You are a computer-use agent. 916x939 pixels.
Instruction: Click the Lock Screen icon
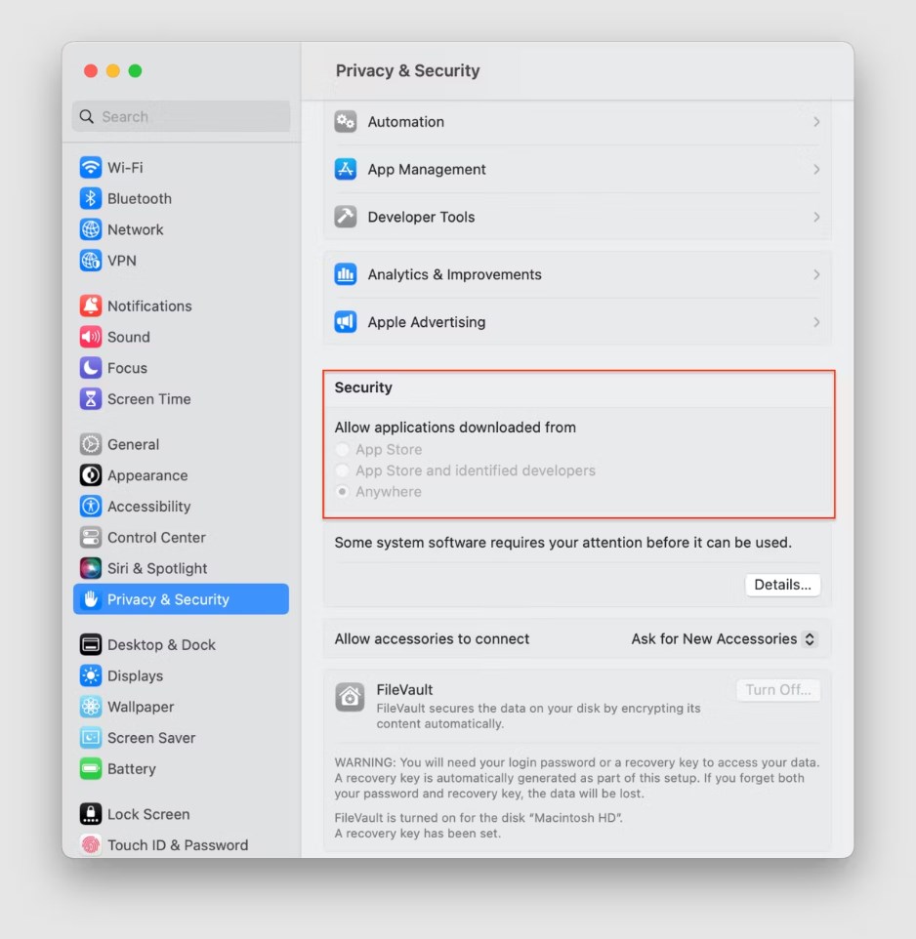[x=91, y=814]
